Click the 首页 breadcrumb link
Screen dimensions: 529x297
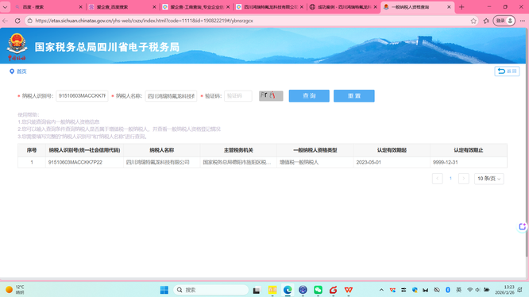pos(21,71)
